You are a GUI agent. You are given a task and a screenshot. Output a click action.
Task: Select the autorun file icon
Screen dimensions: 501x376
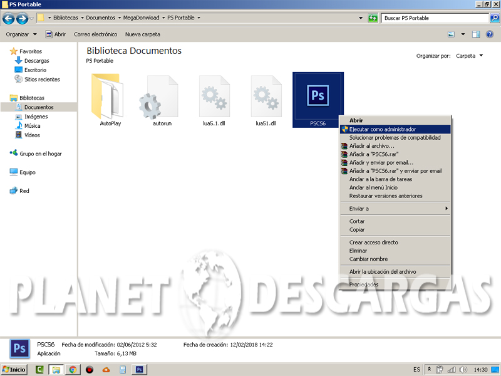tap(160, 100)
